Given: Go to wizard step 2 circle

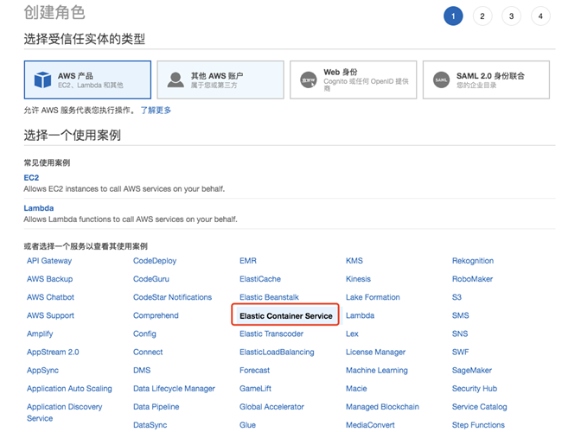Looking at the screenshot, I should click(x=482, y=16).
